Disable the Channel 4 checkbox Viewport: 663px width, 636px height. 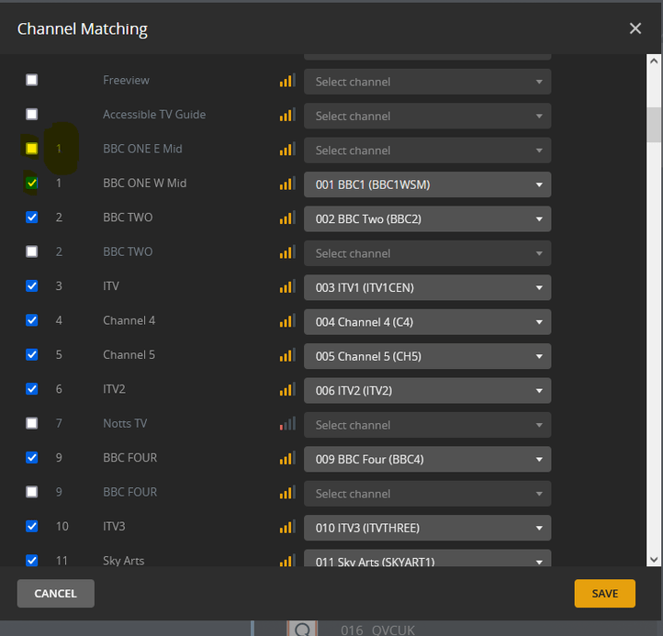(x=32, y=320)
